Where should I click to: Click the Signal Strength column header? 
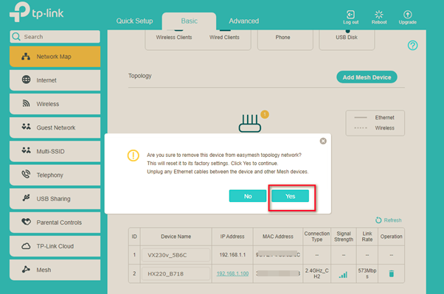[344, 237]
